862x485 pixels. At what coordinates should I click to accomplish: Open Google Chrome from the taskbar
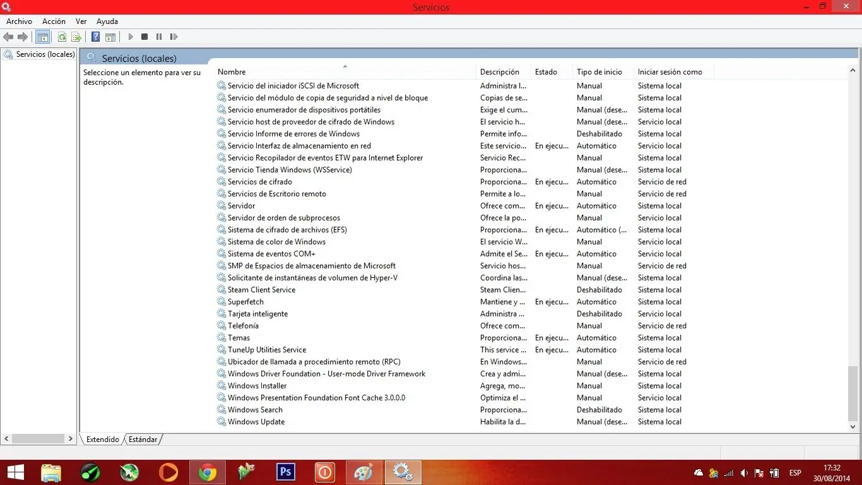[x=207, y=472]
